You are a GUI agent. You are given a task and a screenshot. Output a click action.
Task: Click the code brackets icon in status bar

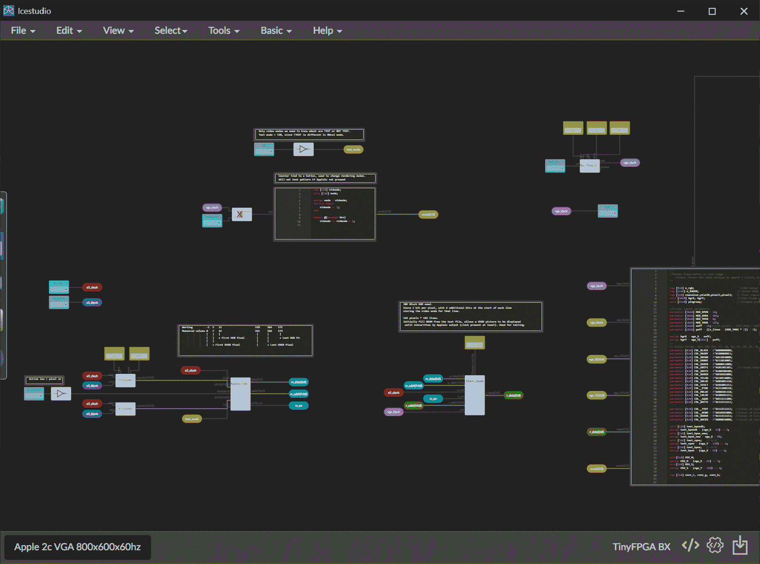[x=691, y=546]
